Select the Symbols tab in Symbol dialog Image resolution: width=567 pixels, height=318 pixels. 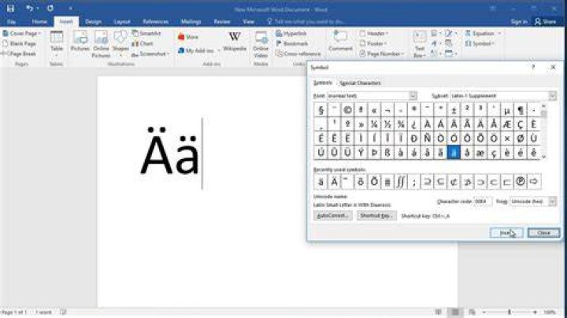(x=323, y=83)
